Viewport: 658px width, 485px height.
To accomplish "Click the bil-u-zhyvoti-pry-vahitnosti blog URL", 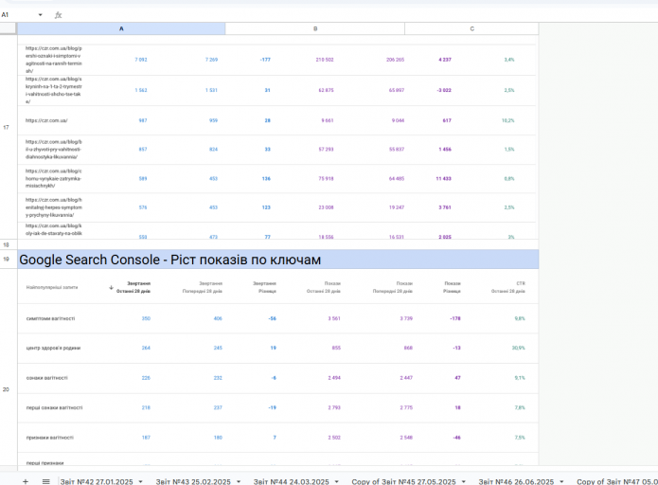I will [54, 150].
